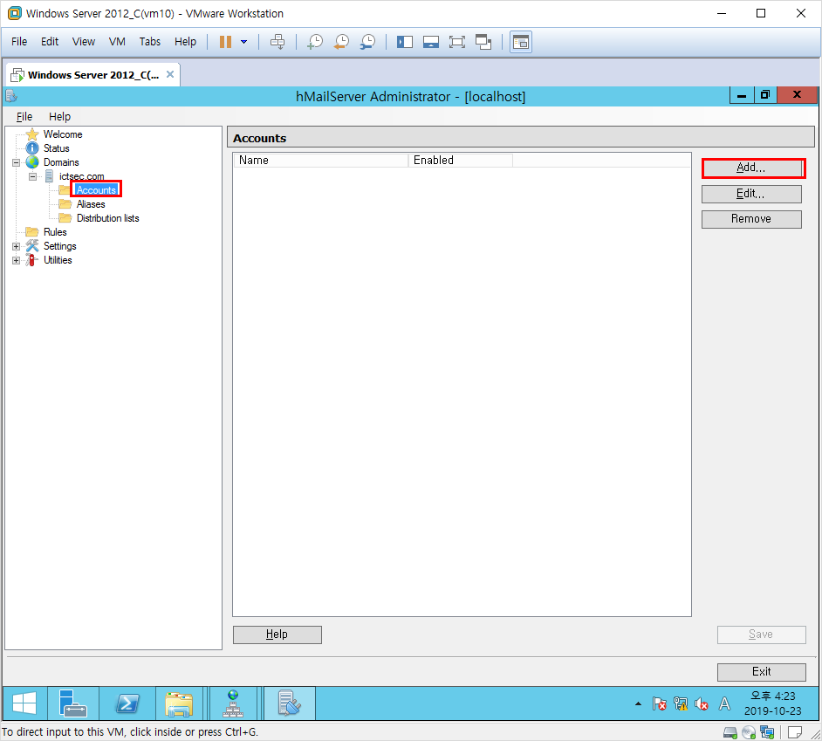Select Status in the tree
Image resolution: width=822 pixels, height=741 pixels.
pyautogui.click(x=57, y=148)
